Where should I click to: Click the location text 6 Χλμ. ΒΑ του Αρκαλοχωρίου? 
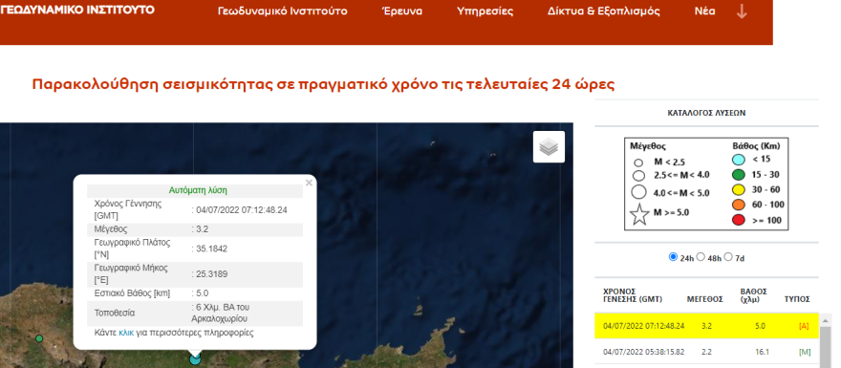(x=221, y=314)
